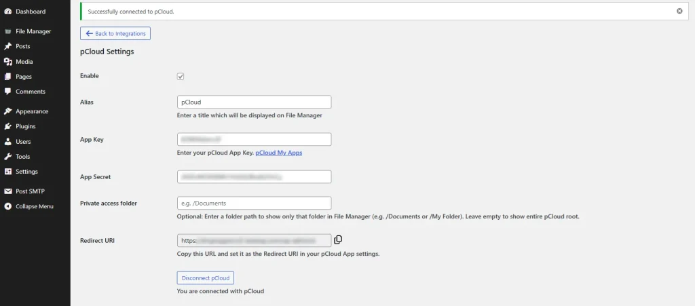The width and height of the screenshot is (695, 306).
Task: Click Collapse Menu label
Action: coord(35,206)
